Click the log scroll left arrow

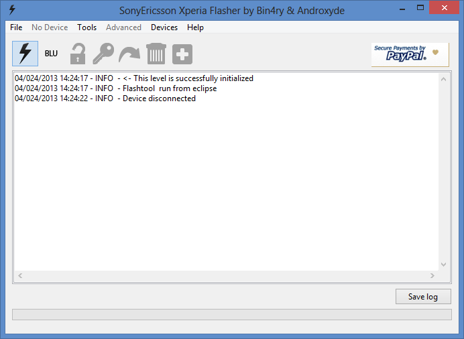pyautogui.click(x=20, y=276)
